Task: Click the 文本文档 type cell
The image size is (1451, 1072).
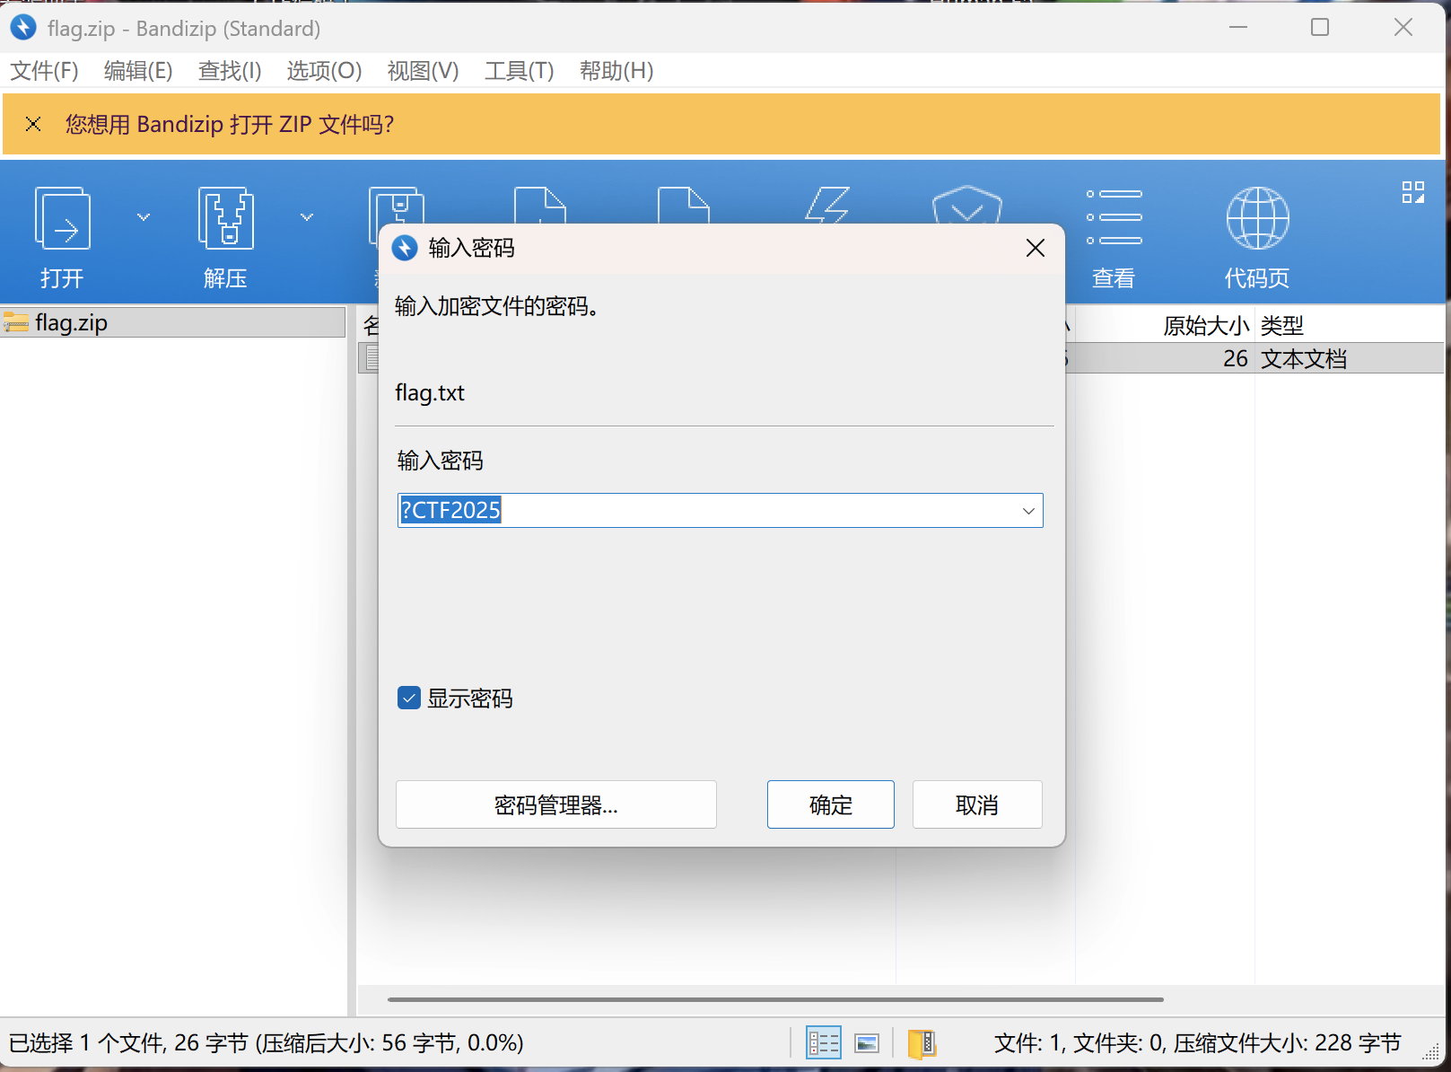Action: (x=1304, y=359)
